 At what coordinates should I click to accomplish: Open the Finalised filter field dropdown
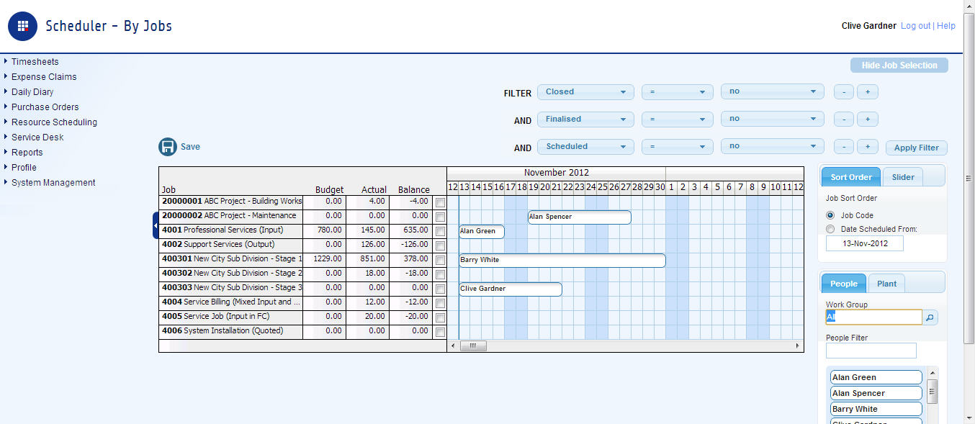tap(585, 119)
